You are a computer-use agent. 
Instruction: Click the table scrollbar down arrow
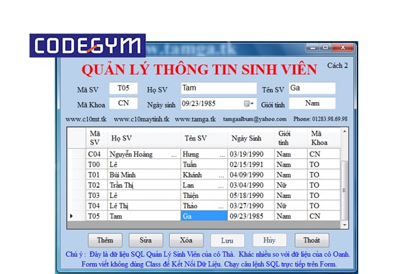coord(345,225)
